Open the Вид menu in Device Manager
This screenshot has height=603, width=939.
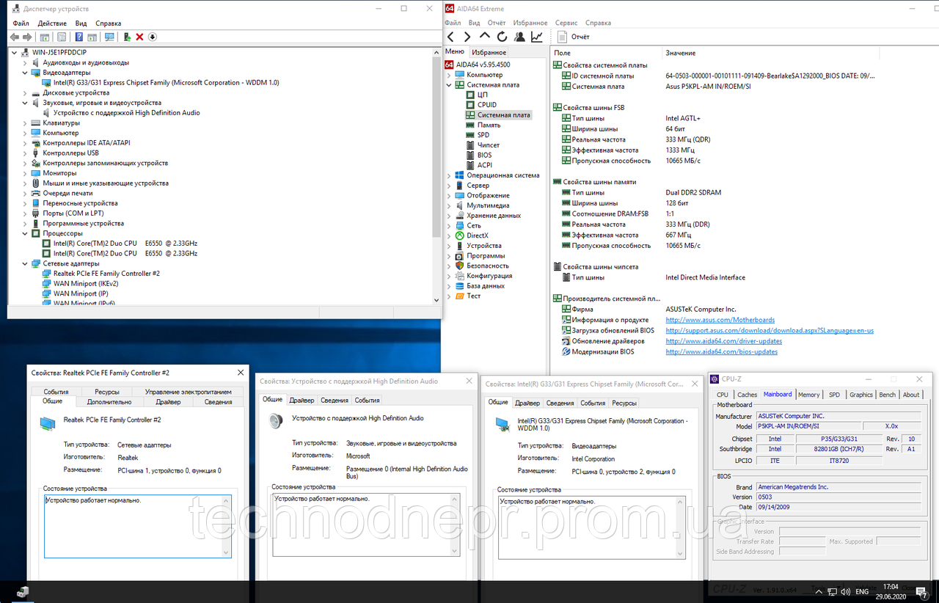(x=81, y=23)
